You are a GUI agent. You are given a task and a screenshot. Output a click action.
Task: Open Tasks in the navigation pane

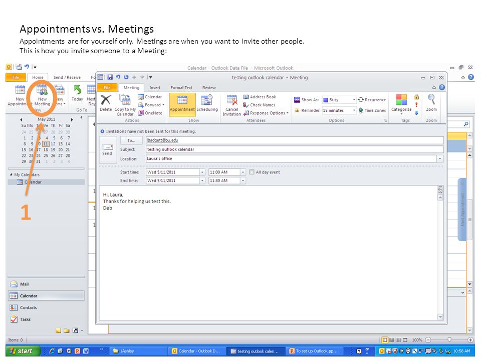46,319
